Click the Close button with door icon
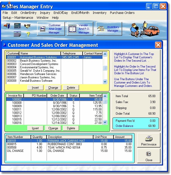 (x=149, y=156)
